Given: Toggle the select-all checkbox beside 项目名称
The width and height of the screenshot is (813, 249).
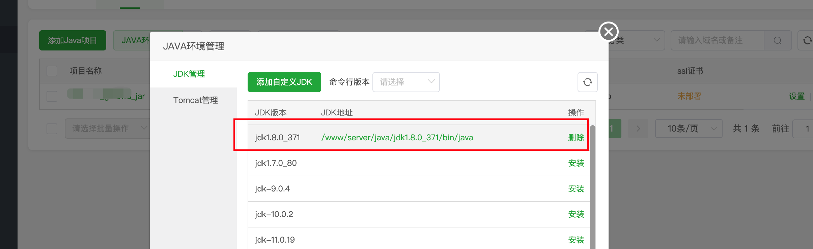Looking at the screenshot, I should 52,71.
